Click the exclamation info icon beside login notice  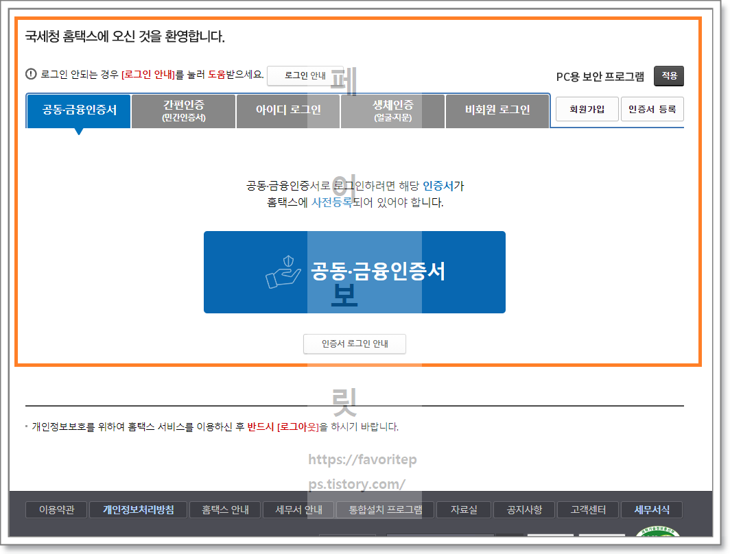(31, 74)
